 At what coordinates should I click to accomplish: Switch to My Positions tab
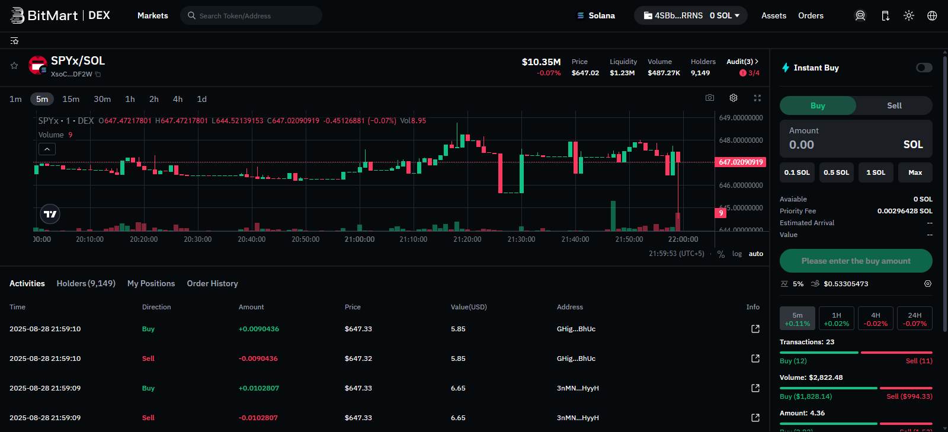(x=151, y=284)
